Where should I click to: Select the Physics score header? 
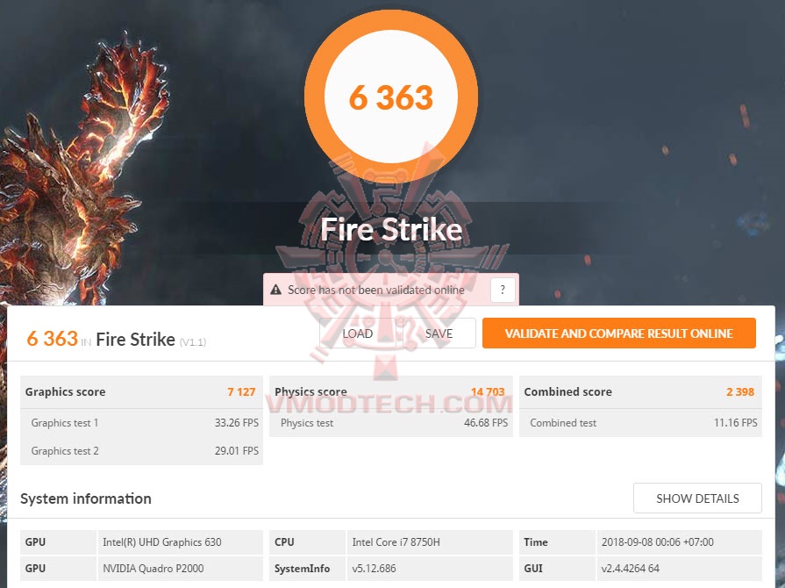tap(391, 391)
